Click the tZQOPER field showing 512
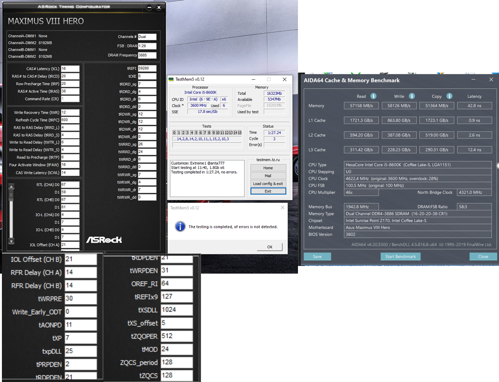The height and width of the screenshot is (382, 499). point(177,336)
